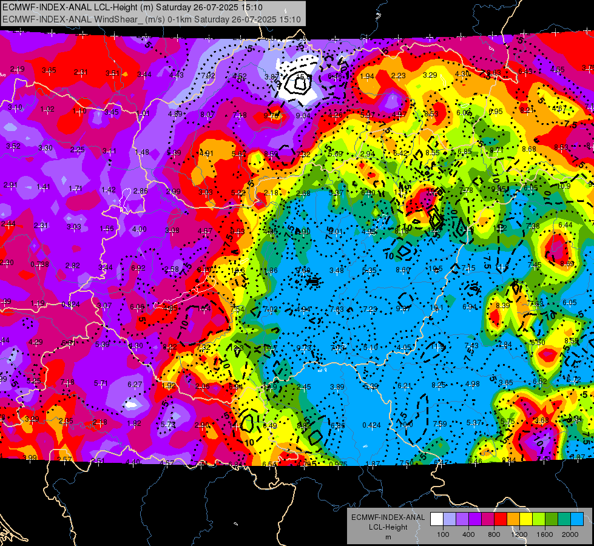Click the wind shear value 7.92
Image resolution: width=594 pixels, height=546 pixels.
(208, 75)
